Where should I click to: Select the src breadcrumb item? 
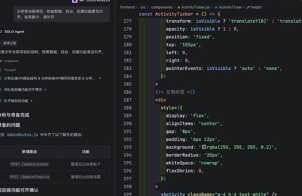click(143, 7)
